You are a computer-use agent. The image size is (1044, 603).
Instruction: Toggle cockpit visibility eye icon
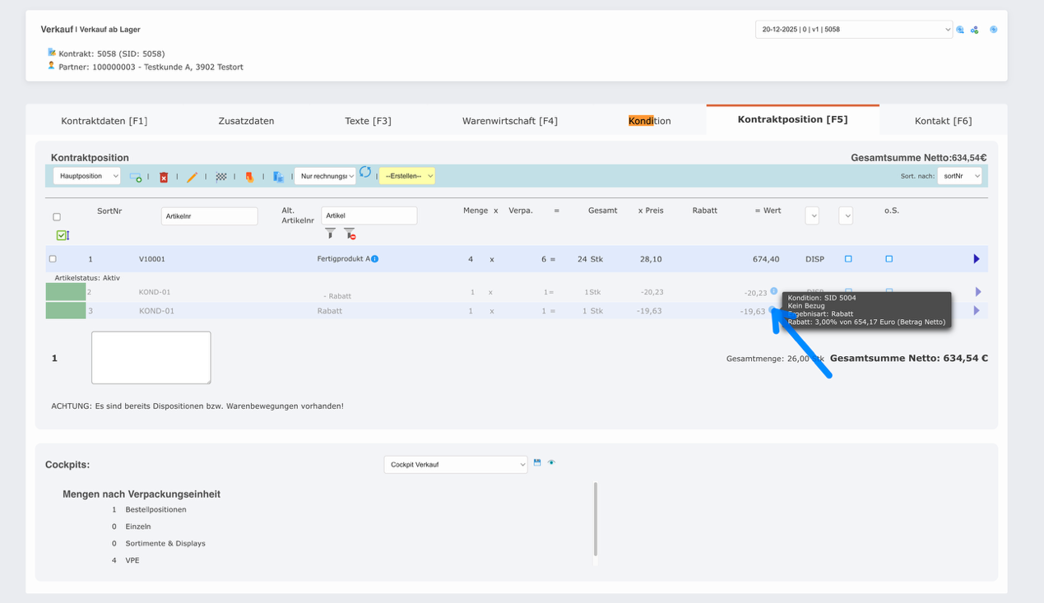point(551,462)
